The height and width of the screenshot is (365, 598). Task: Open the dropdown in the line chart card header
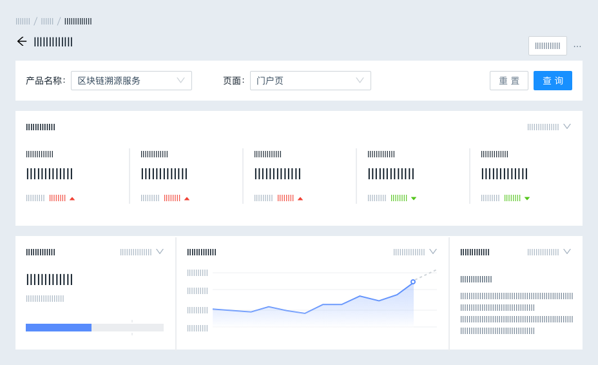pos(415,252)
